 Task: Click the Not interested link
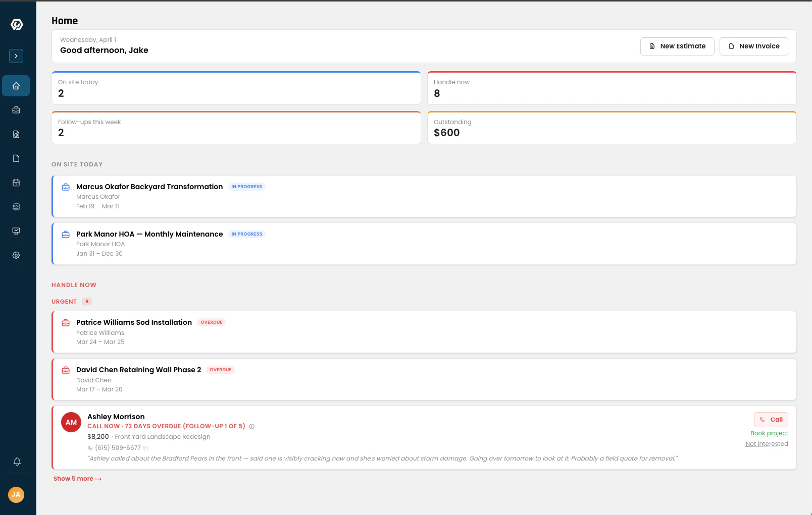point(767,444)
